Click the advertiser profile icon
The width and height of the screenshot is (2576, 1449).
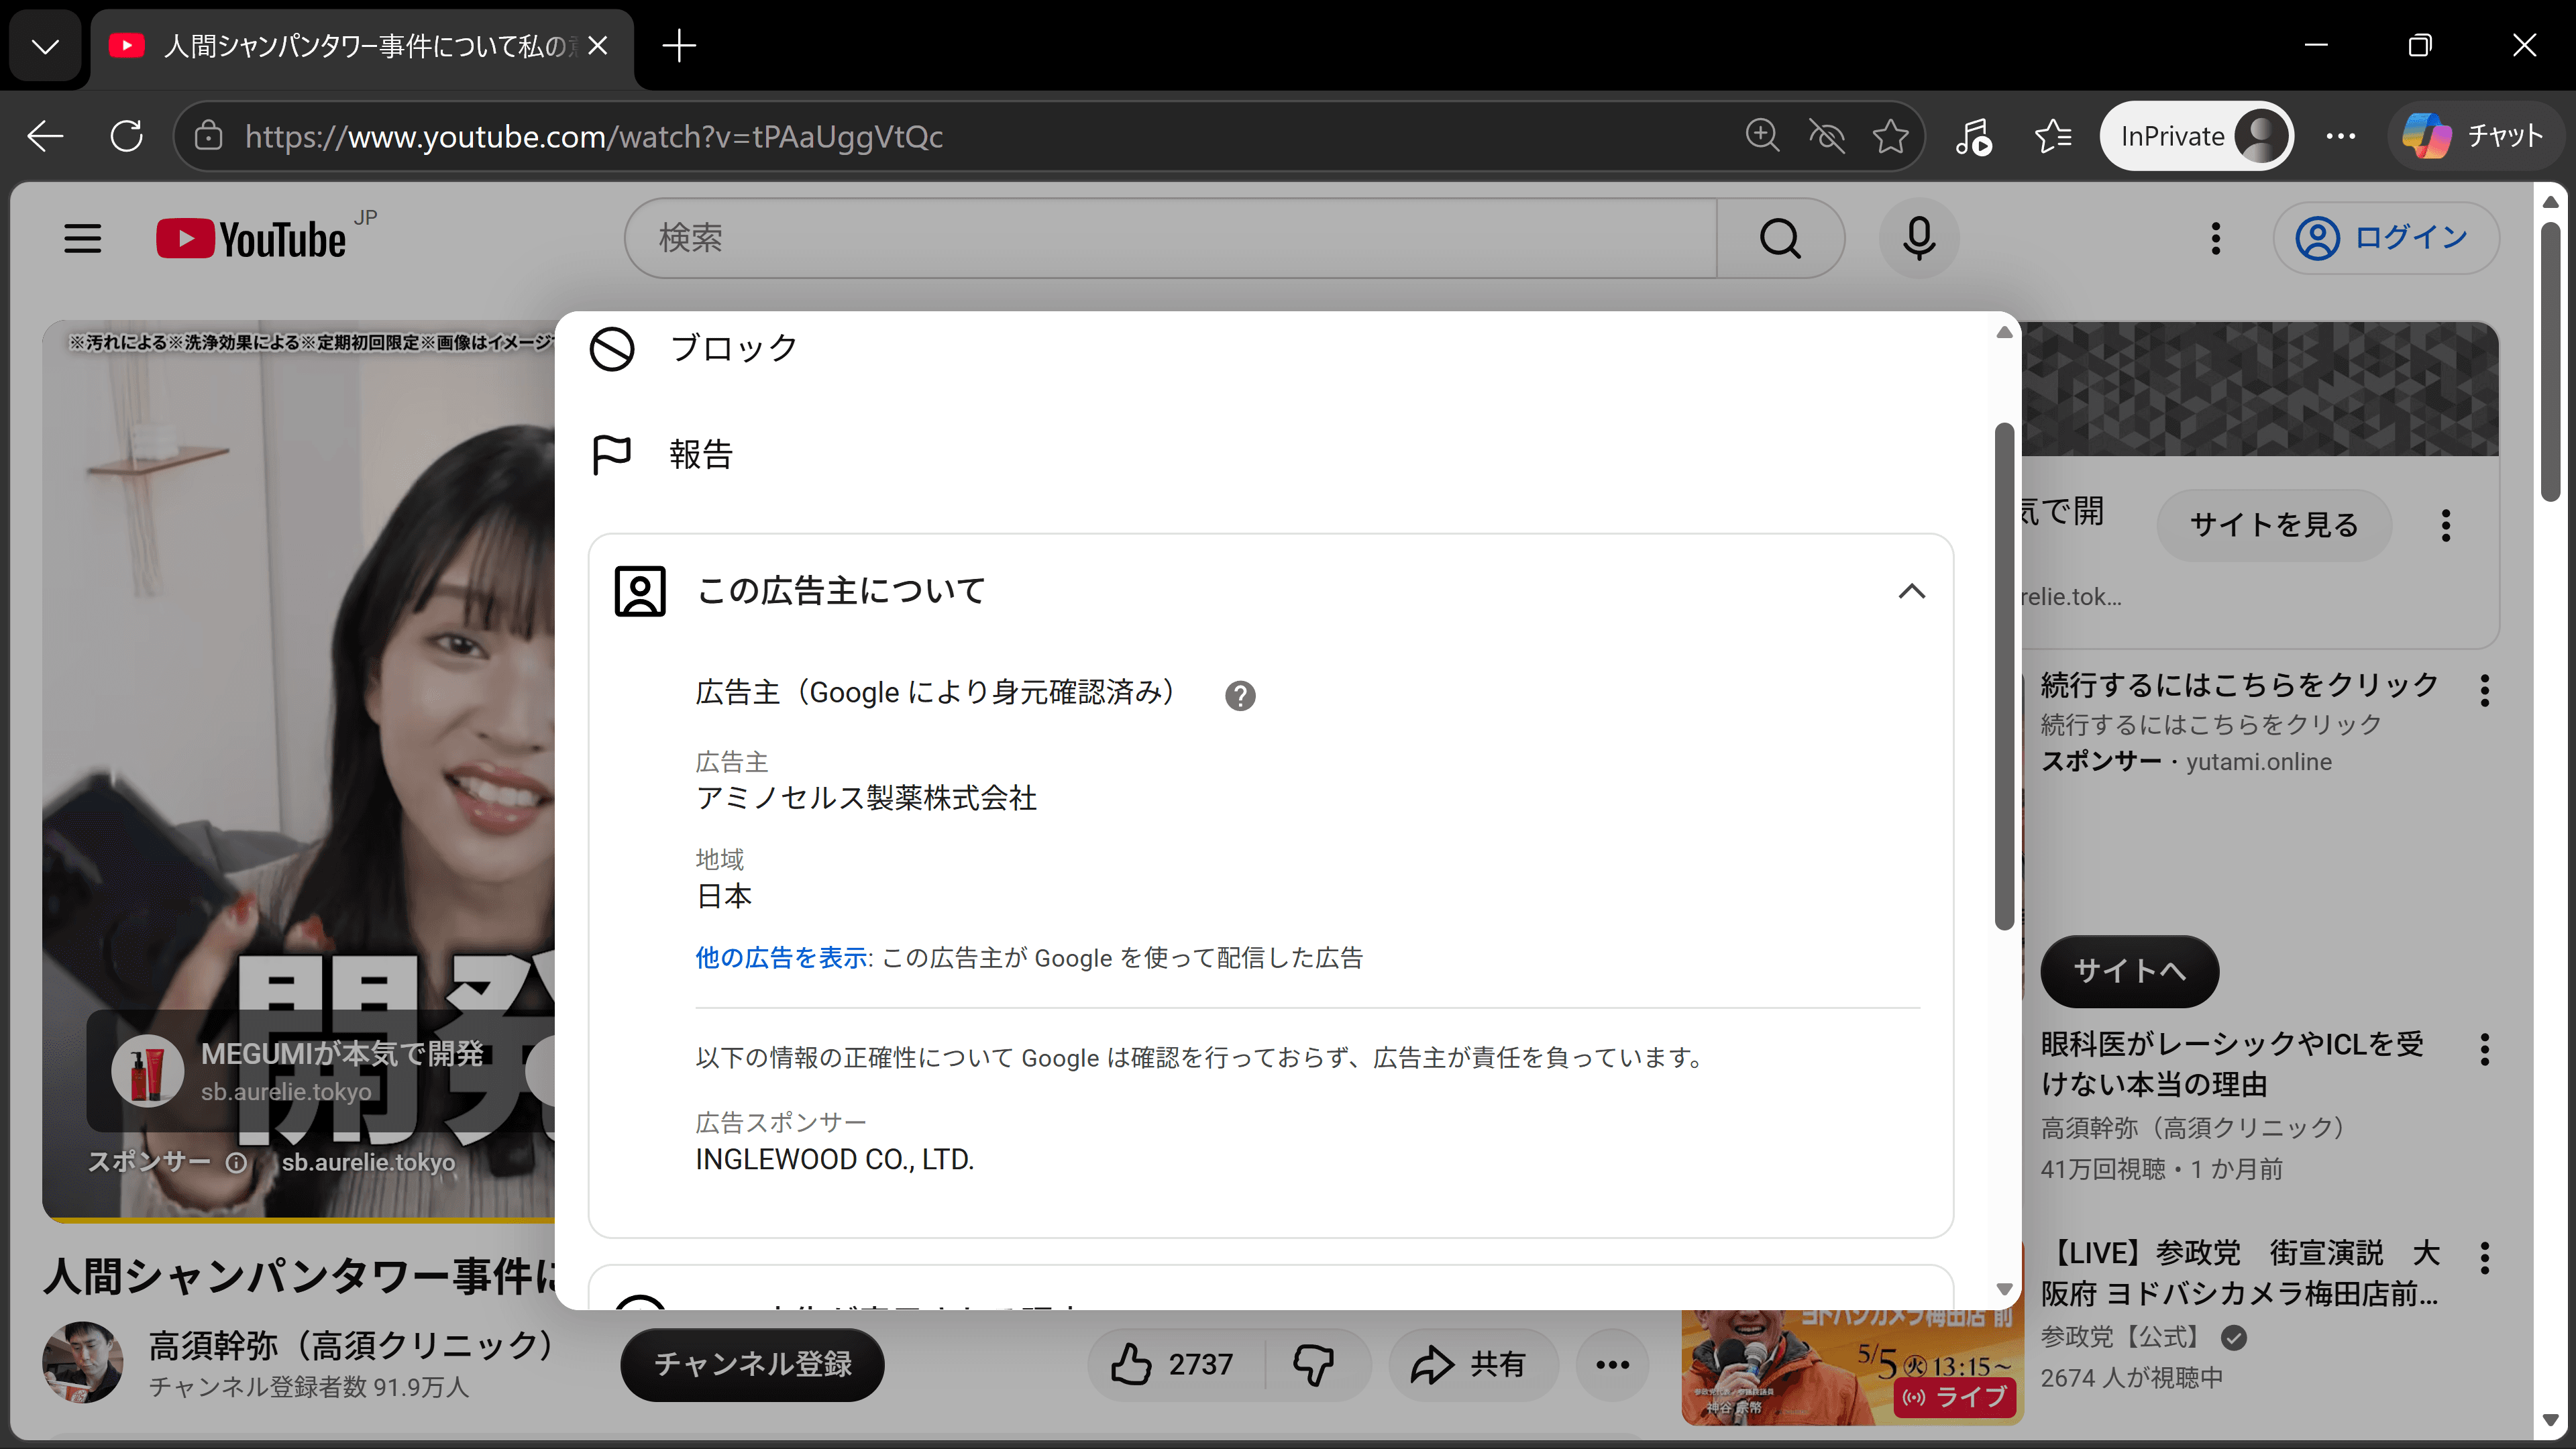(x=640, y=591)
